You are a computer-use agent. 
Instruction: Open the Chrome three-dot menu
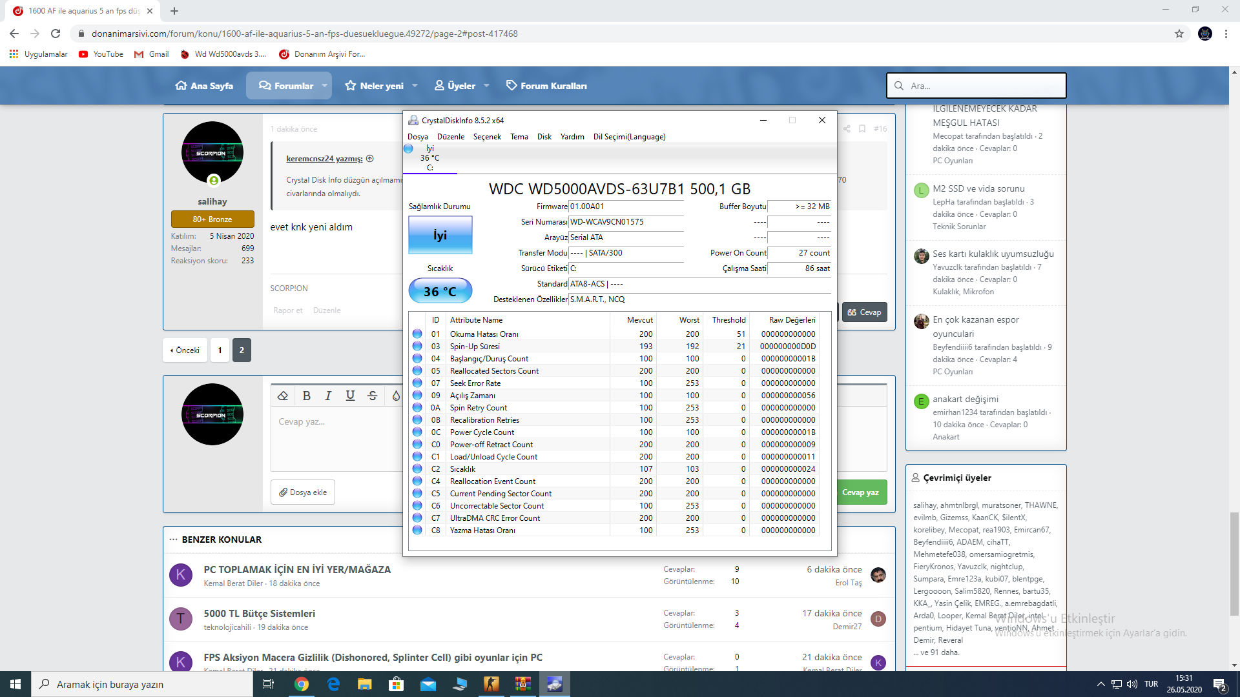coord(1226,34)
